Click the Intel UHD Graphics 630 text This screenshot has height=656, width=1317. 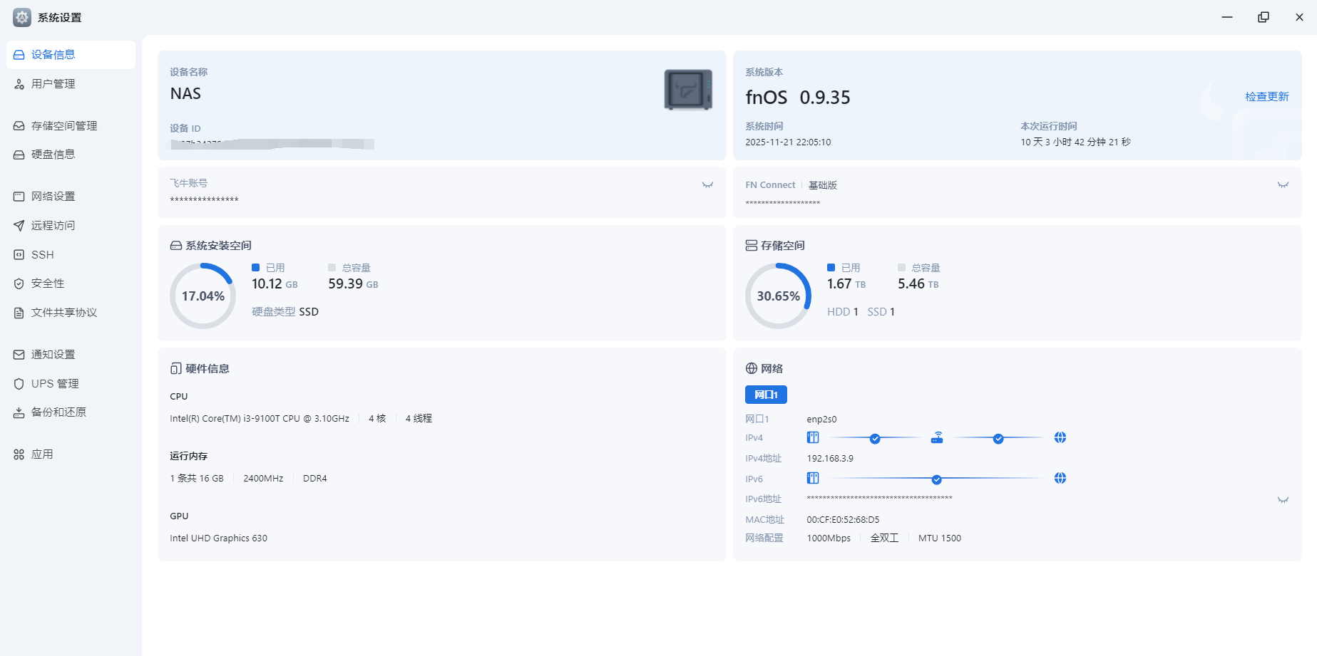click(x=218, y=538)
